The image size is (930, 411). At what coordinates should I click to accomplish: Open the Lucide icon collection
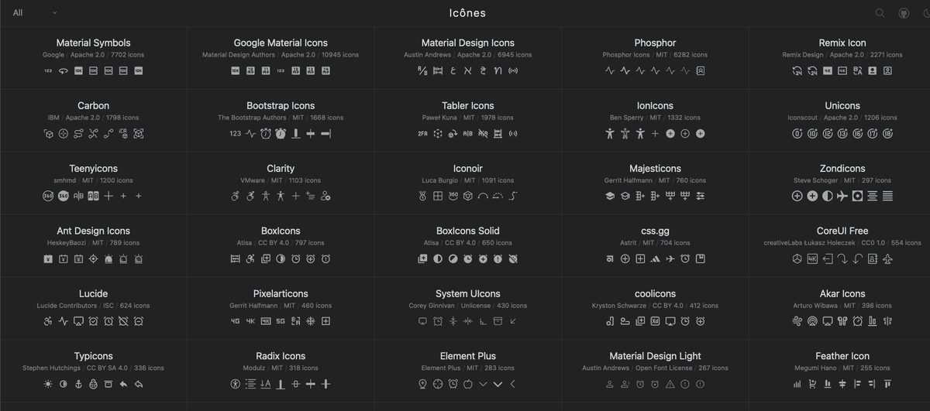[93, 294]
